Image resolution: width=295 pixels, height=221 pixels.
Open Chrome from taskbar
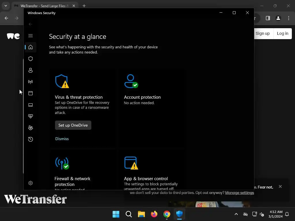click(x=167, y=214)
